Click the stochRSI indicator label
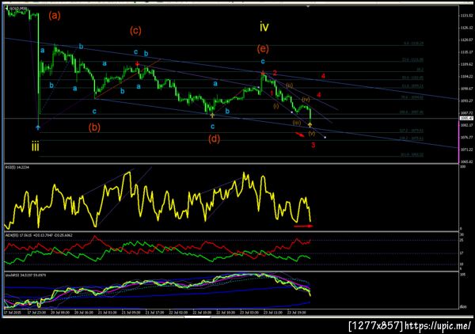 (25, 275)
